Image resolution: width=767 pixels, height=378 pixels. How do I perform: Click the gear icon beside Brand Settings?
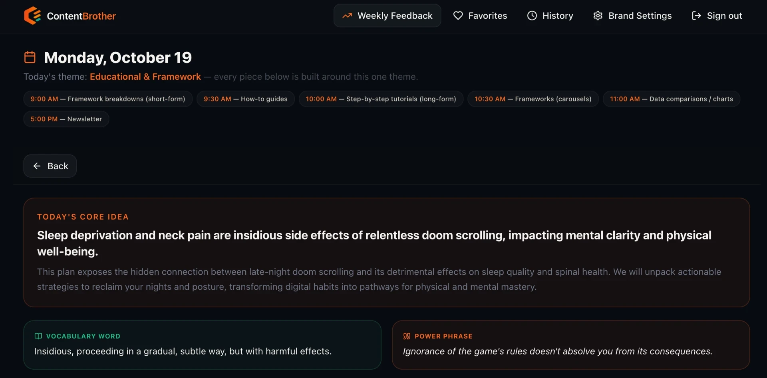click(598, 16)
